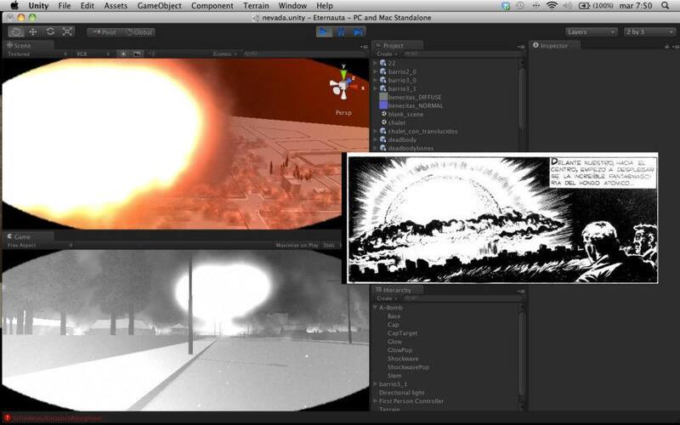
Task: Select Shockwave in Hierarchy
Action: click(403, 359)
